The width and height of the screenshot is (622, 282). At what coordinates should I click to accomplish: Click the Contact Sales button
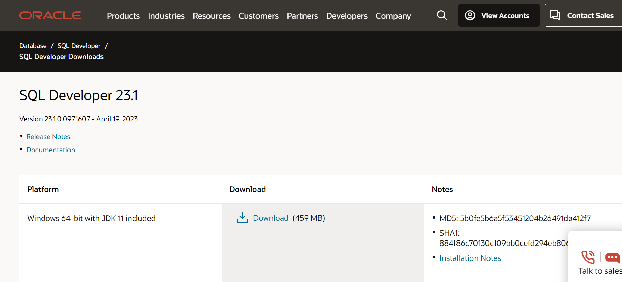(x=584, y=15)
